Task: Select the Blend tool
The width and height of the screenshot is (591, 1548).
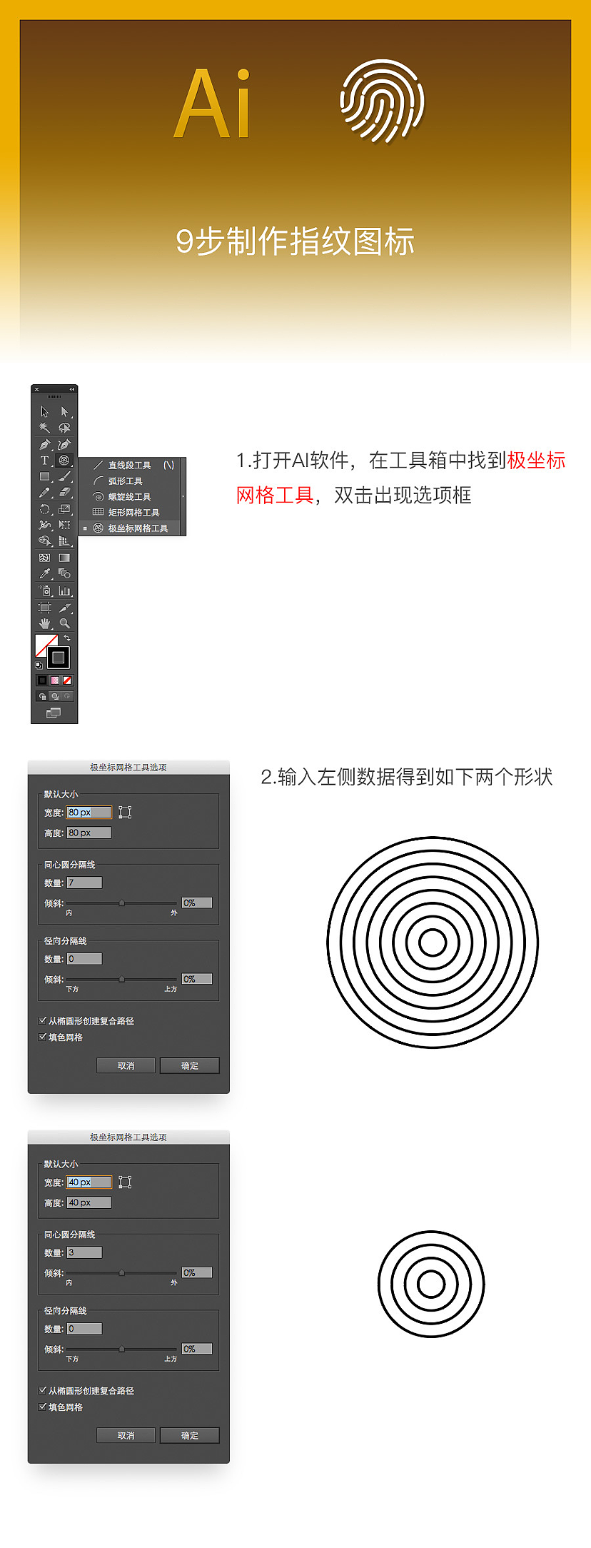Action: pos(64,573)
